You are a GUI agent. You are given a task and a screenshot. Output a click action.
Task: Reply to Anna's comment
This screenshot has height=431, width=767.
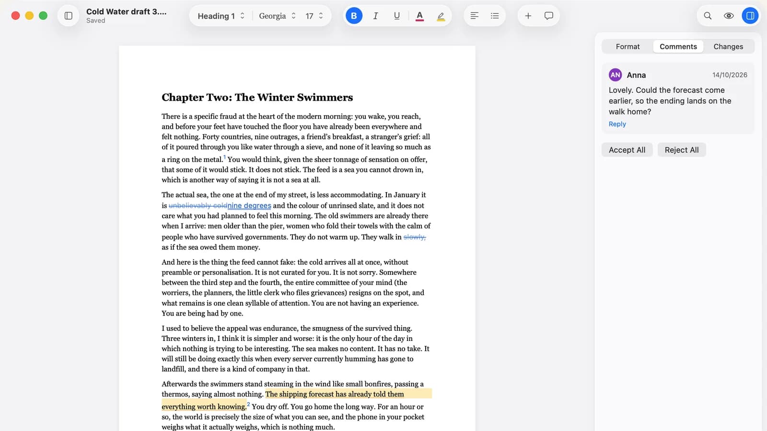tap(617, 124)
